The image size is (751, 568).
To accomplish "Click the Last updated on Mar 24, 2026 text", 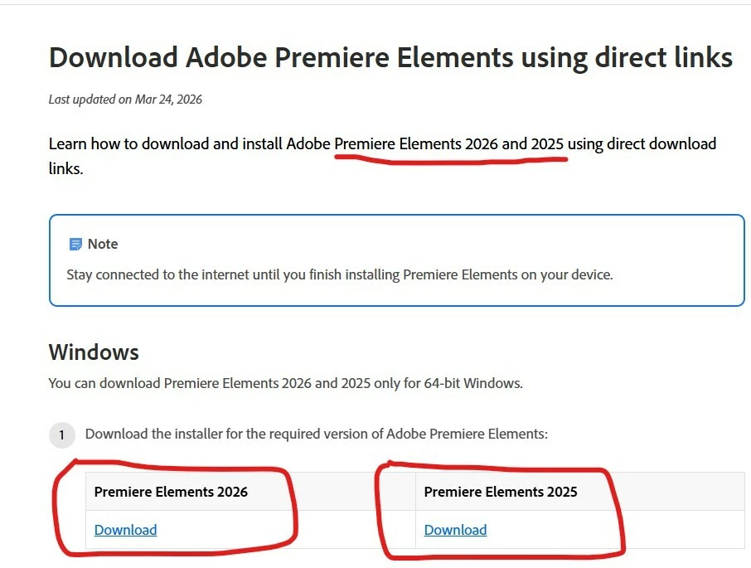I will click(x=125, y=100).
